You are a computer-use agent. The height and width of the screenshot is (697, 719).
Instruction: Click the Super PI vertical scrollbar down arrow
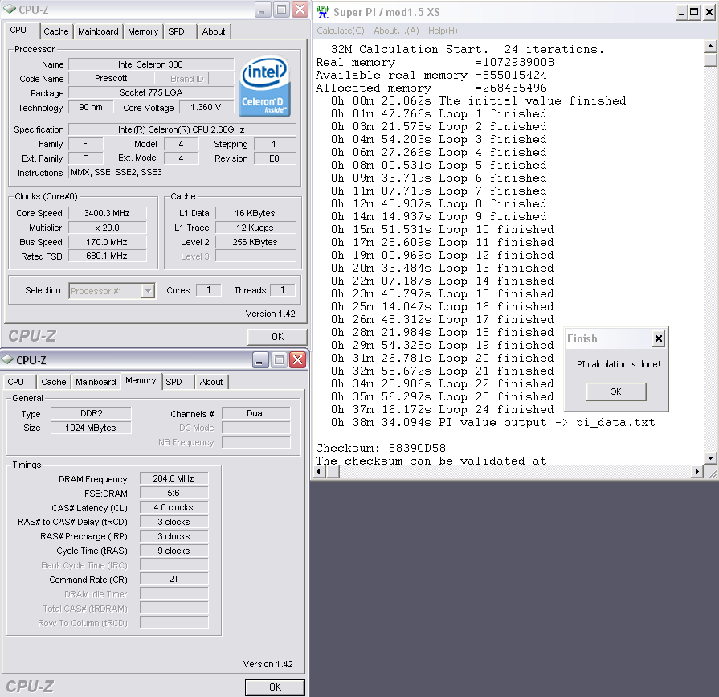[710, 457]
